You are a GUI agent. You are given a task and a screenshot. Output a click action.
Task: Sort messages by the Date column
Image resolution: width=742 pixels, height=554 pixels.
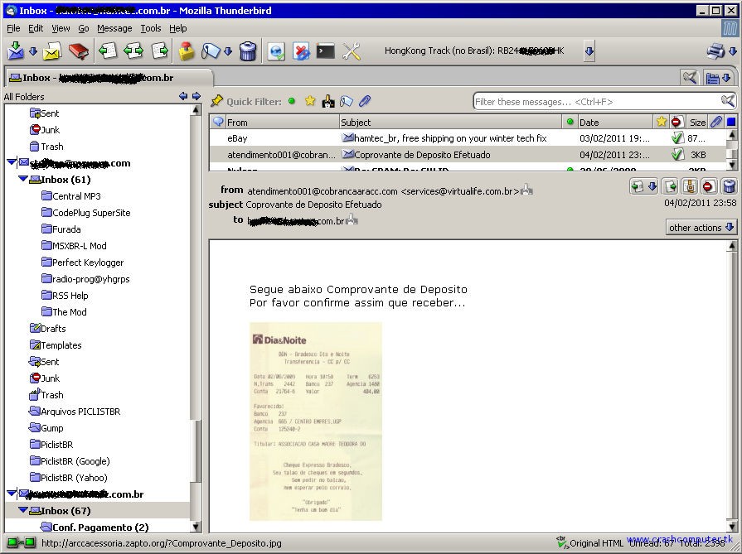coord(615,122)
